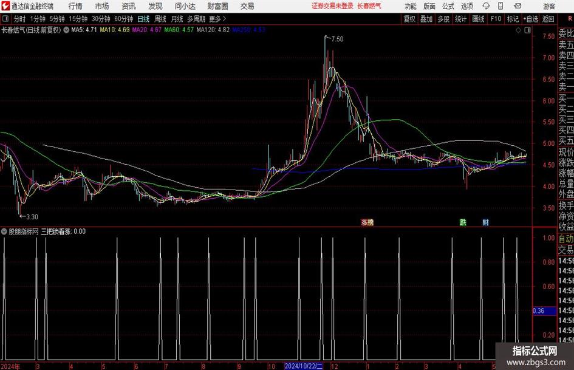Click the MA10: 4.69 indicator value
The image size is (574, 370).
(115, 30)
